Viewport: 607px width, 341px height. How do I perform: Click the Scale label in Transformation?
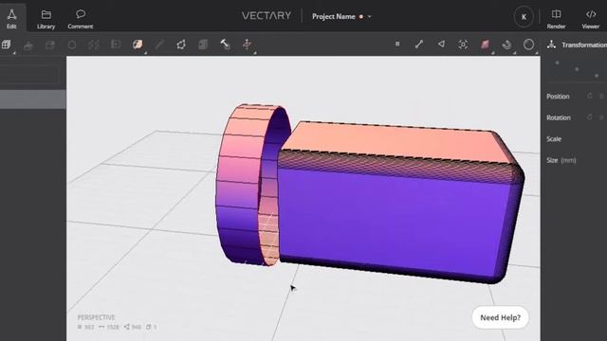coord(554,139)
